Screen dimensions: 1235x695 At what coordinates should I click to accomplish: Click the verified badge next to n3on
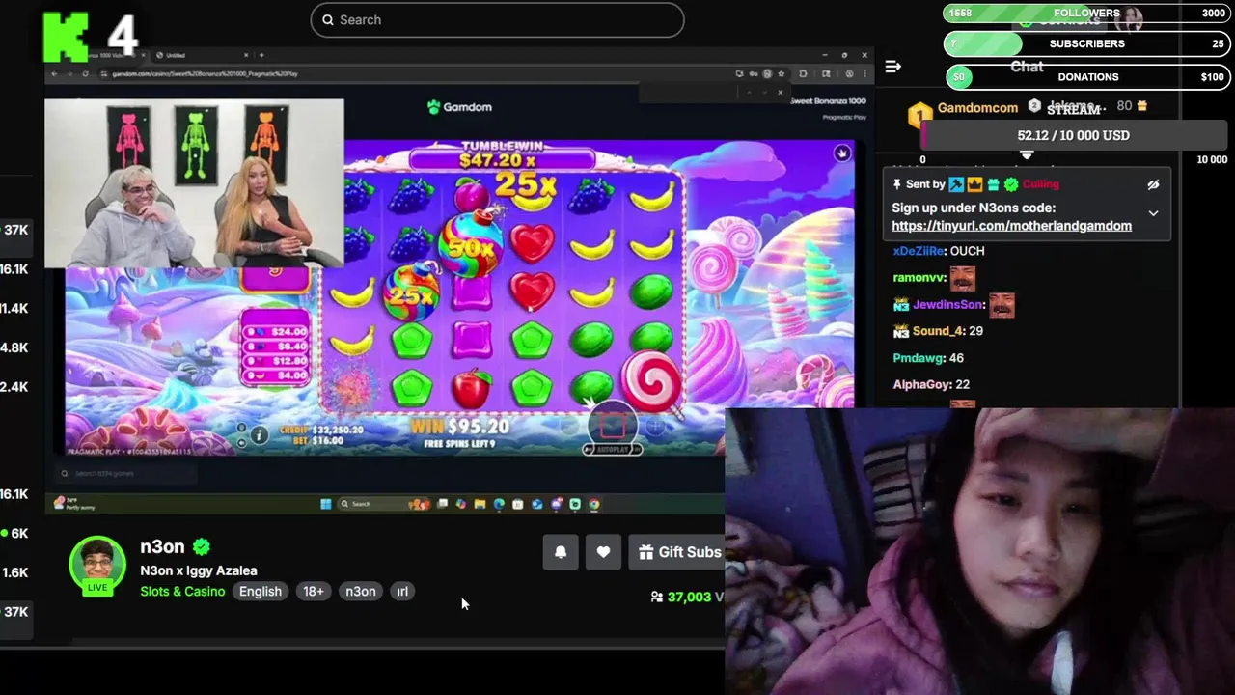[x=202, y=546]
